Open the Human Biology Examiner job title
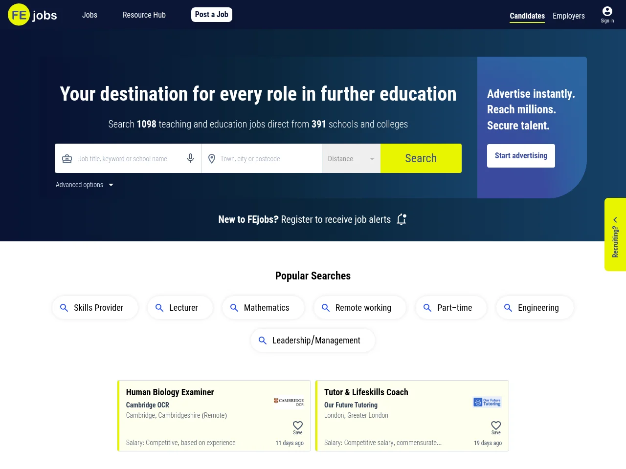Screen dimensions: 626x469 point(170,392)
